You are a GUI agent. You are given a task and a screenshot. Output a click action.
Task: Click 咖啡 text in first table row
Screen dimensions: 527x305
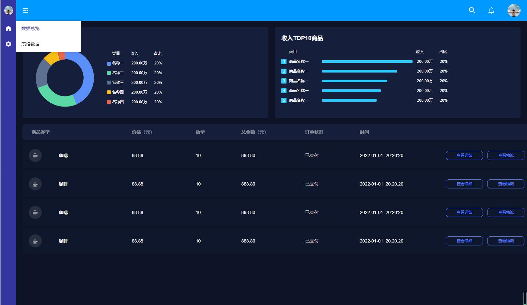[x=63, y=155]
